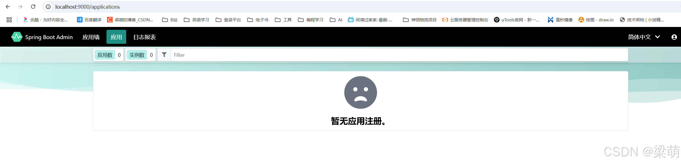Open the 英语学习 bookmark folder
Image resolution: width=681 pixels, height=163 pixels.
[197, 20]
